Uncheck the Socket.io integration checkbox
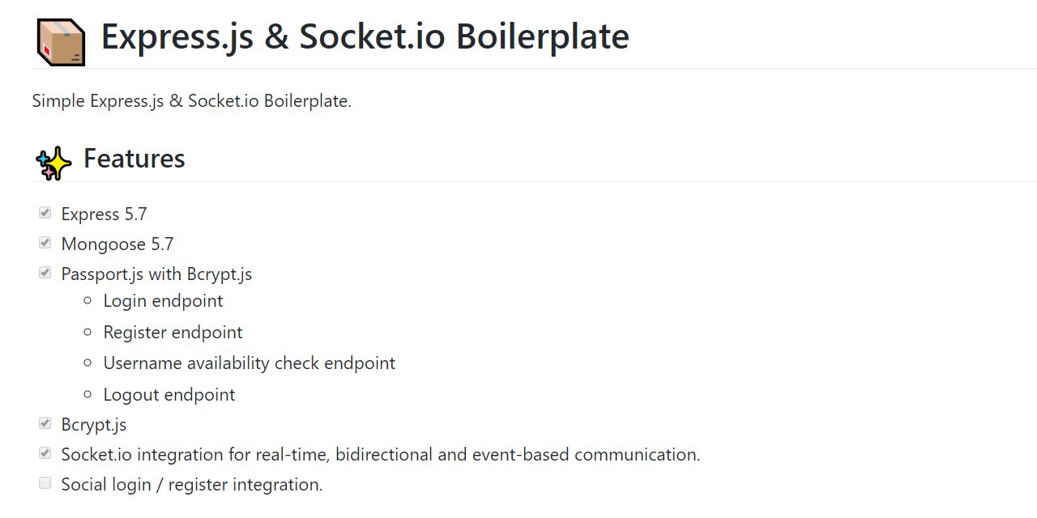This screenshot has width=1037, height=518. pos(45,453)
